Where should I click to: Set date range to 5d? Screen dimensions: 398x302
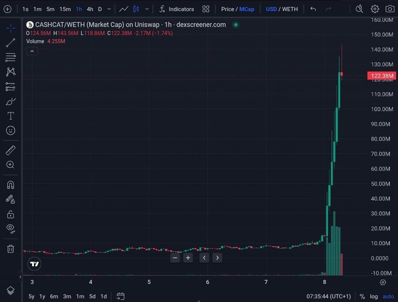click(92, 296)
